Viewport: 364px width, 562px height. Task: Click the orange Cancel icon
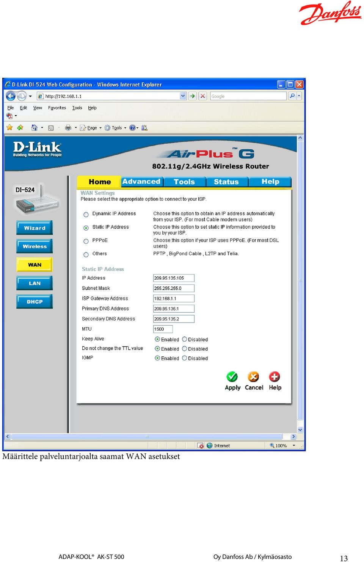[x=253, y=377]
